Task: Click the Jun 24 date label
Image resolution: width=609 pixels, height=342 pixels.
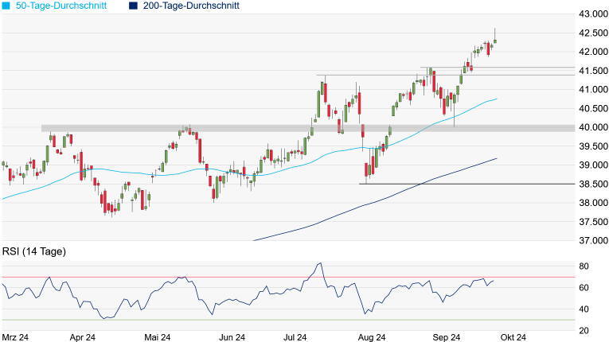Action: click(x=231, y=337)
